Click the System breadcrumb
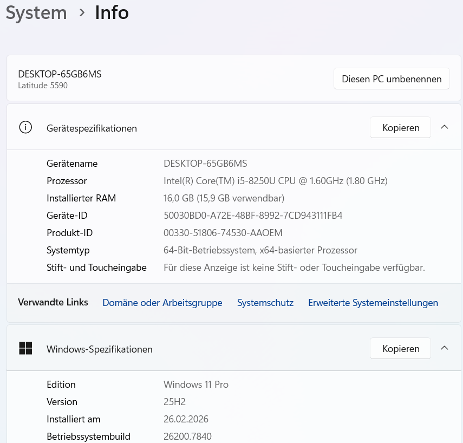Viewport: 463px width, 443px height. pyautogui.click(x=36, y=13)
